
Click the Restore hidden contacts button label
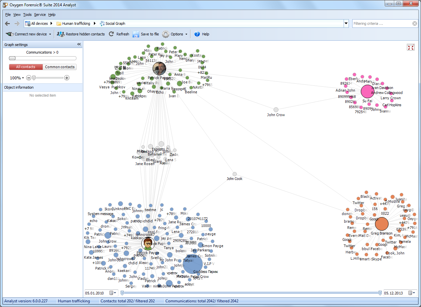coord(85,34)
